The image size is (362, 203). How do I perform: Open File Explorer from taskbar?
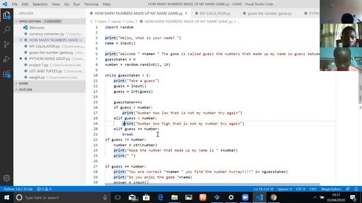click(x=175, y=197)
